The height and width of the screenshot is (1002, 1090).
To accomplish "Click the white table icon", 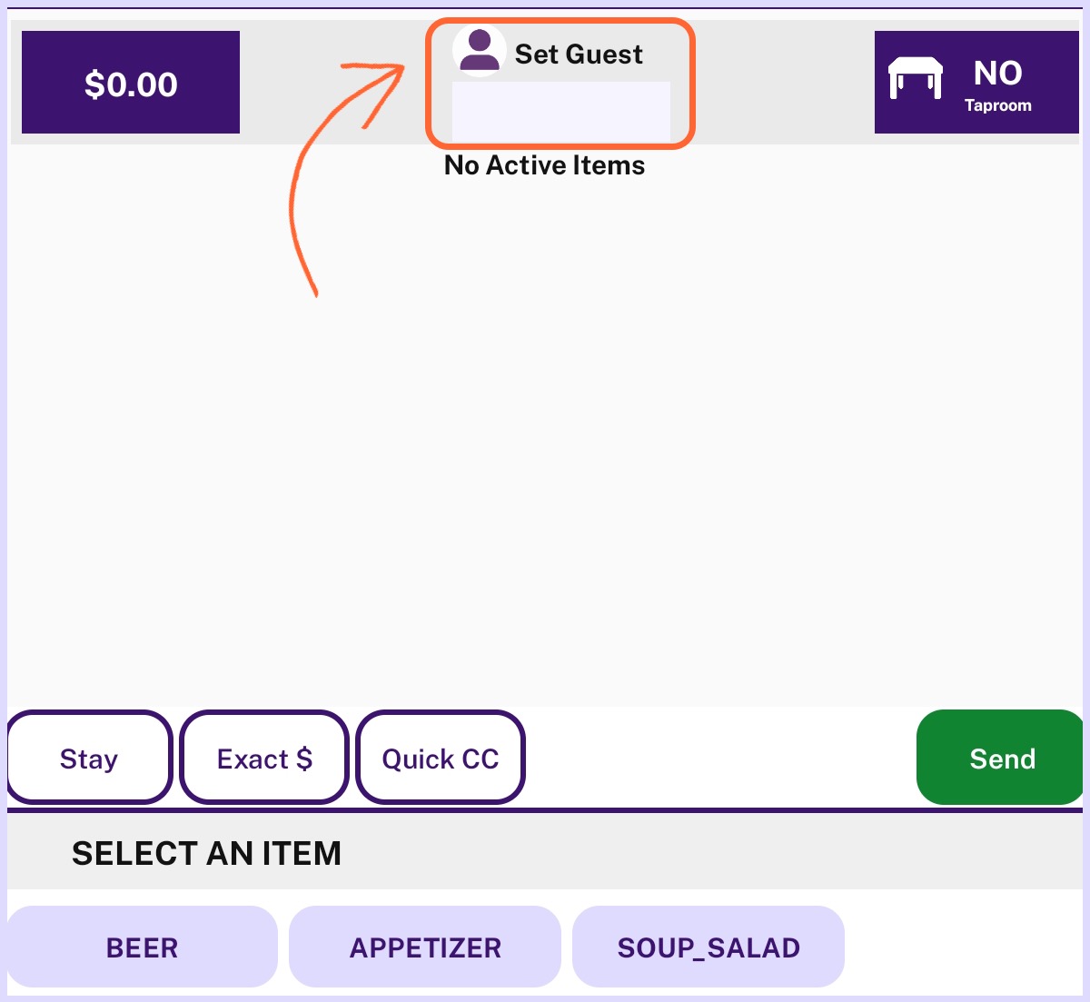I will point(915,77).
